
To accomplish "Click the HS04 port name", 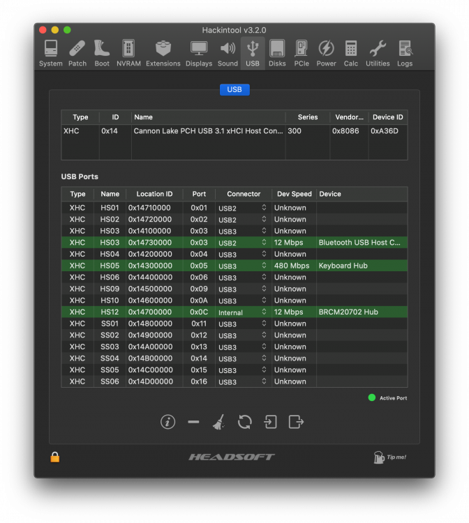I will 110,254.
